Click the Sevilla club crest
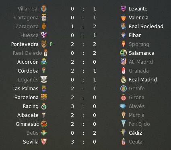The image size is (171, 150). click(44, 142)
